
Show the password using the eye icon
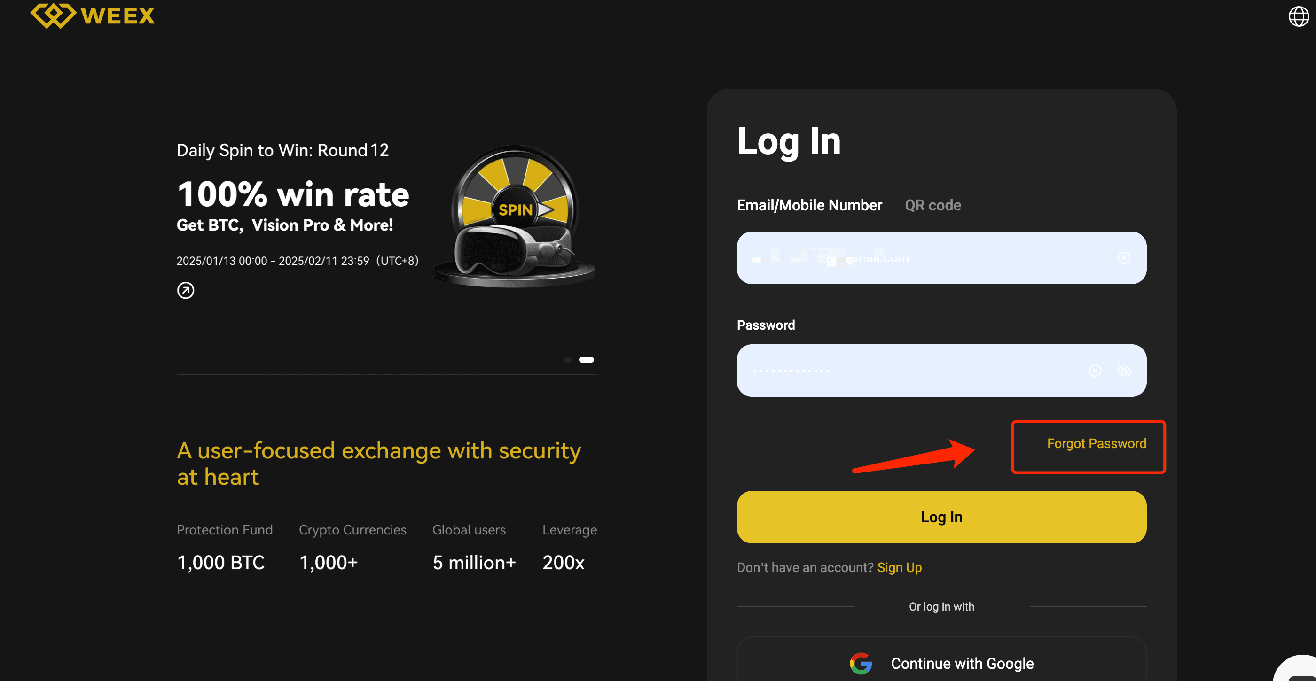pyautogui.click(x=1126, y=371)
